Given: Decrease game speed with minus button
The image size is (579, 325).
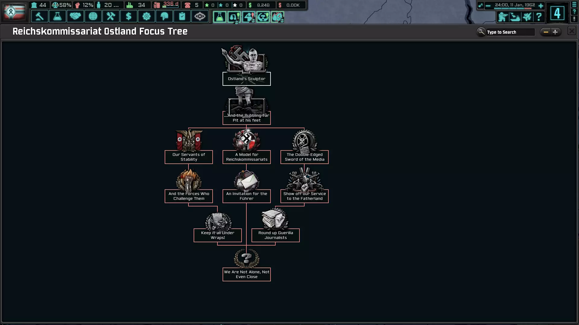Looking at the screenshot, I should coord(488,6).
